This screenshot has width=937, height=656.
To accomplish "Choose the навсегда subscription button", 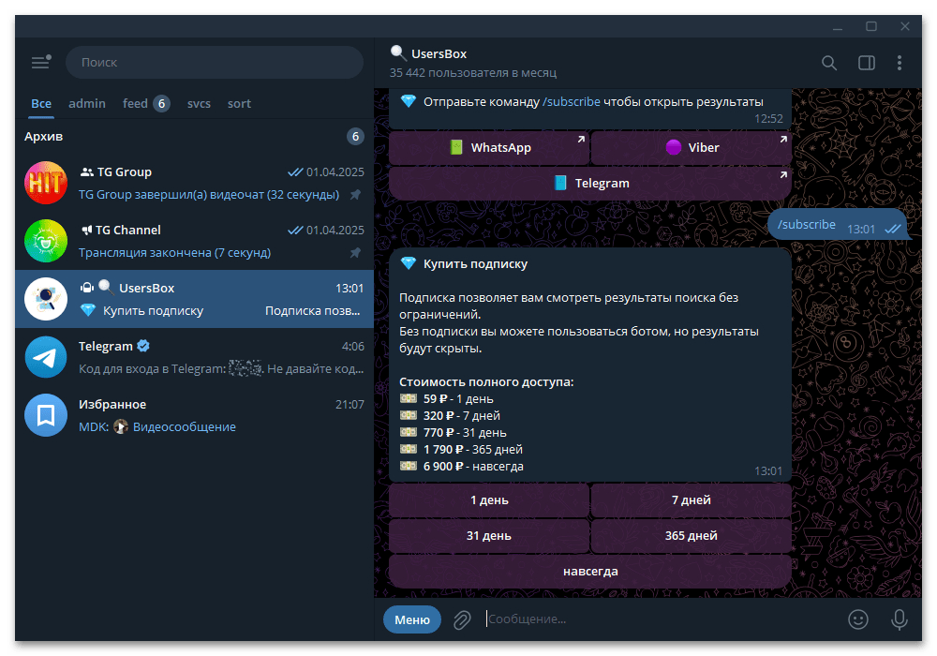I will click(x=590, y=572).
